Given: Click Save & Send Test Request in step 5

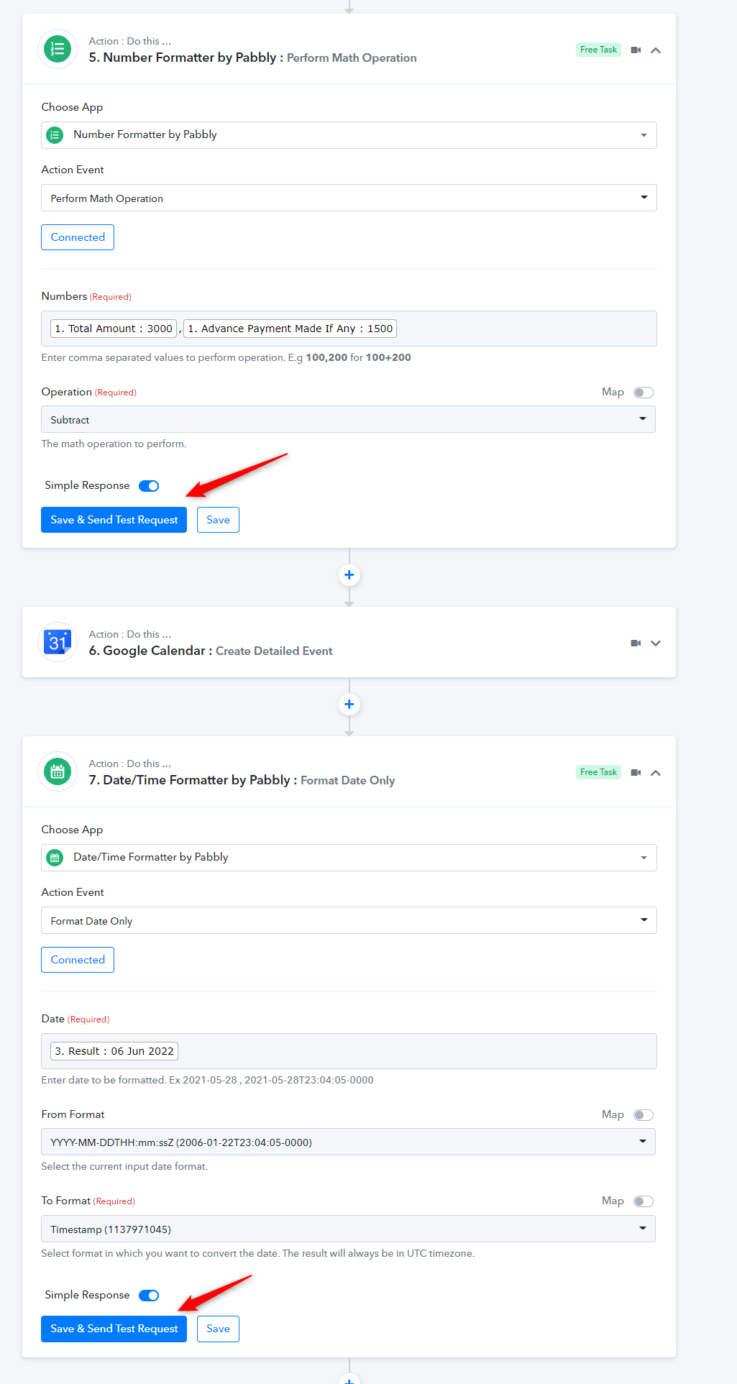Looking at the screenshot, I should pos(114,520).
